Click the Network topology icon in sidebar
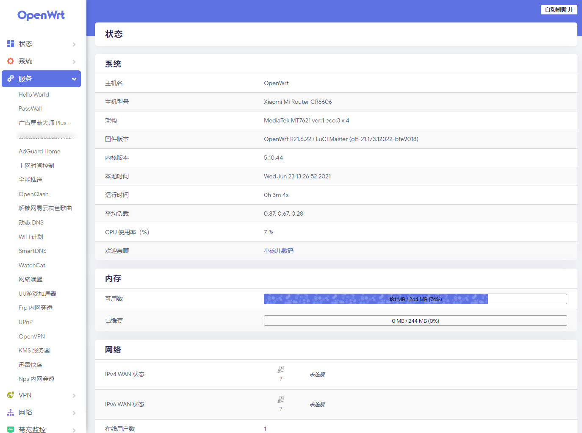The width and height of the screenshot is (582, 433). (x=11, y=412)
